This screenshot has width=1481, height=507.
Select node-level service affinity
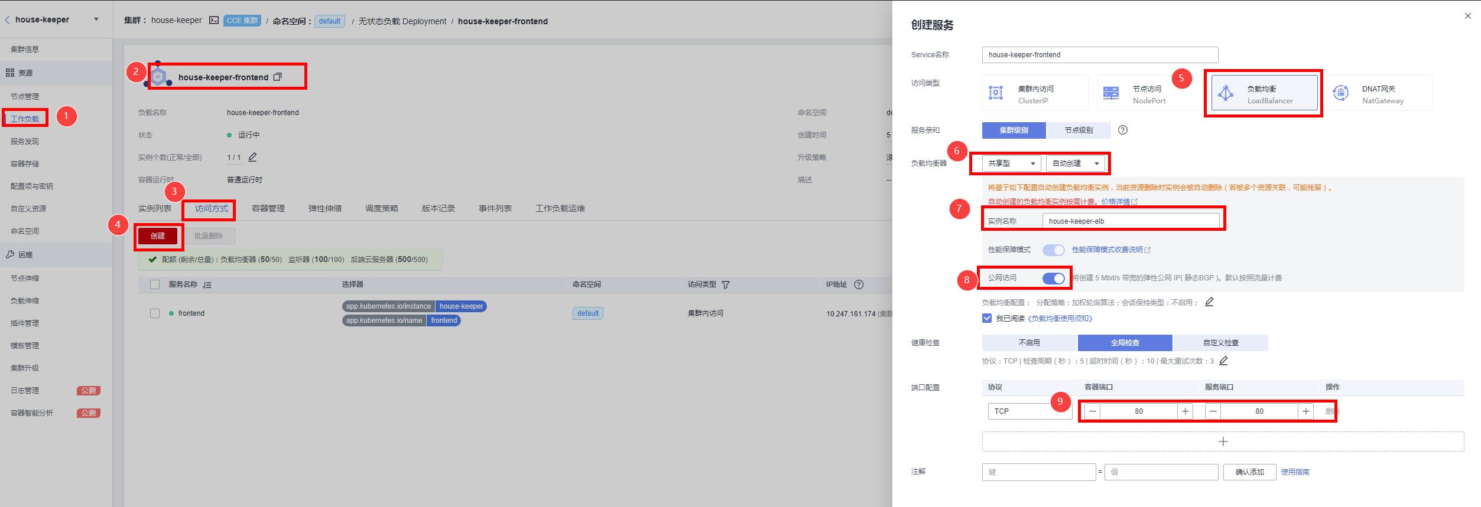pos(1079,130)
